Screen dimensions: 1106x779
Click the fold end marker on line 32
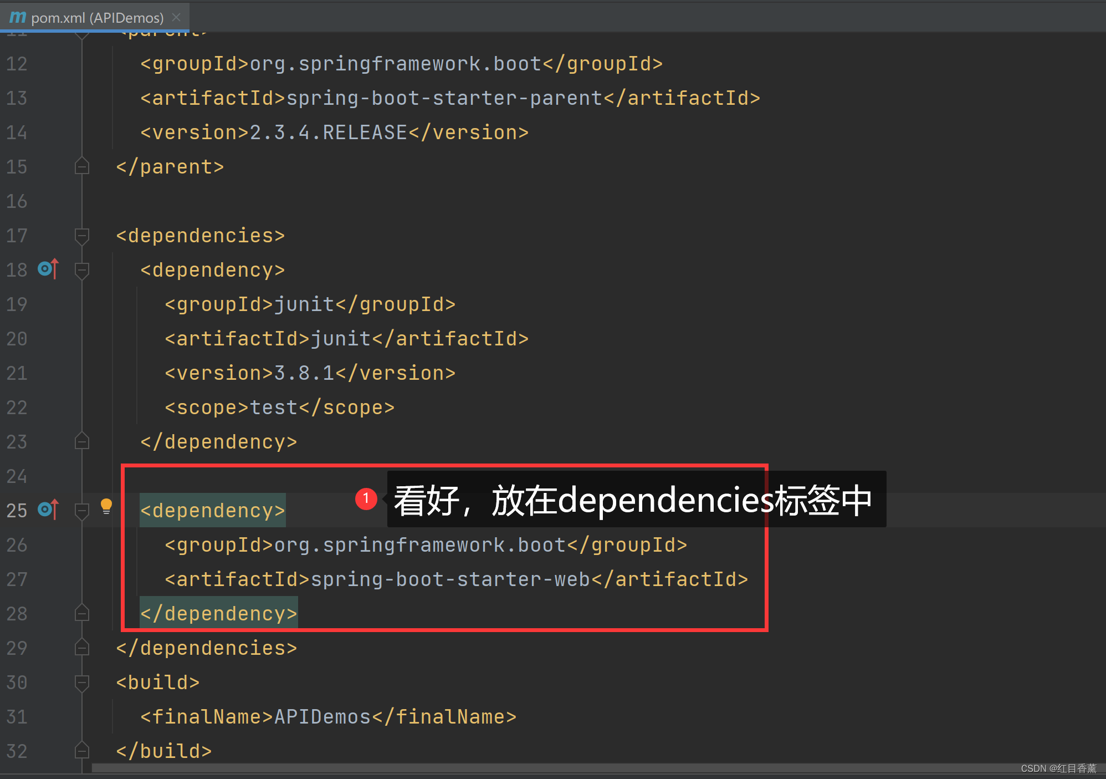82,751
